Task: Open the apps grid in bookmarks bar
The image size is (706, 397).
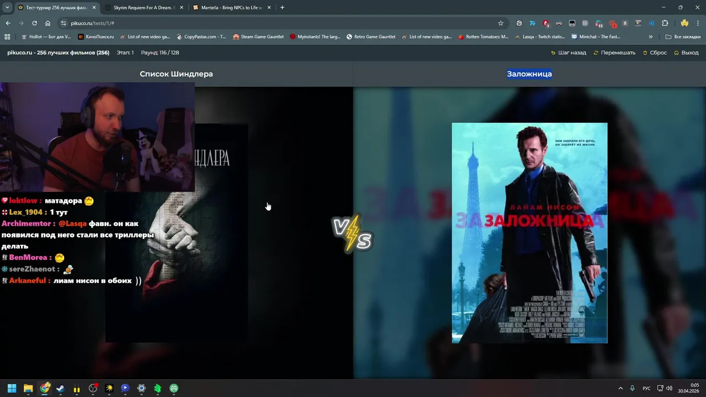Action: tap(7, 37)
